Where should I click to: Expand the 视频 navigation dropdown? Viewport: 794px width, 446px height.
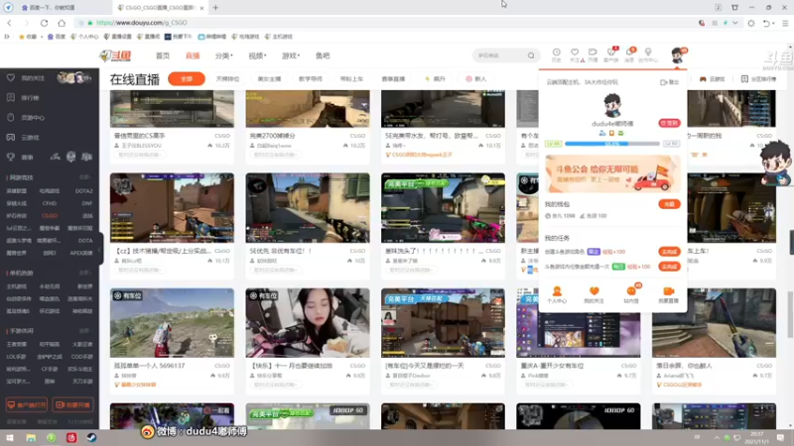(x=257, y=56)
